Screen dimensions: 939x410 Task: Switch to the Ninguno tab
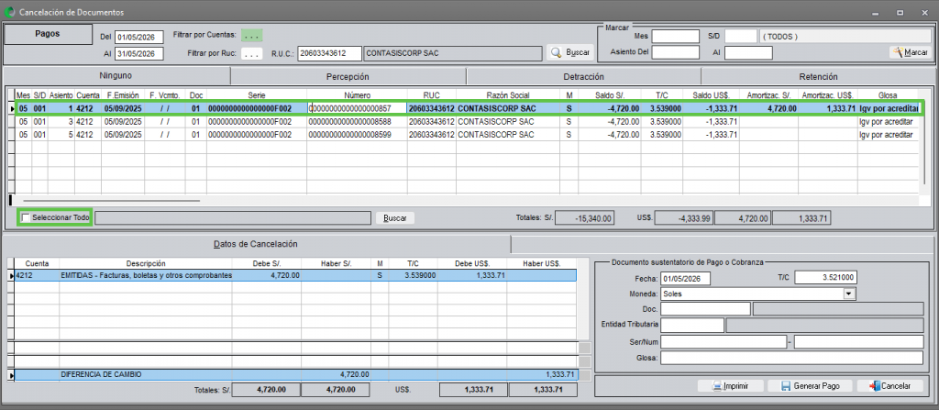[116, 76]
